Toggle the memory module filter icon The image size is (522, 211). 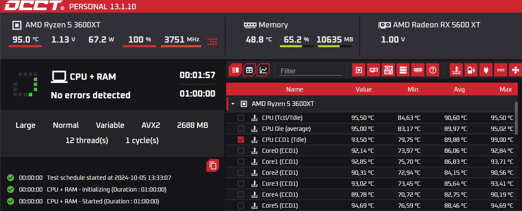(418, 70)
